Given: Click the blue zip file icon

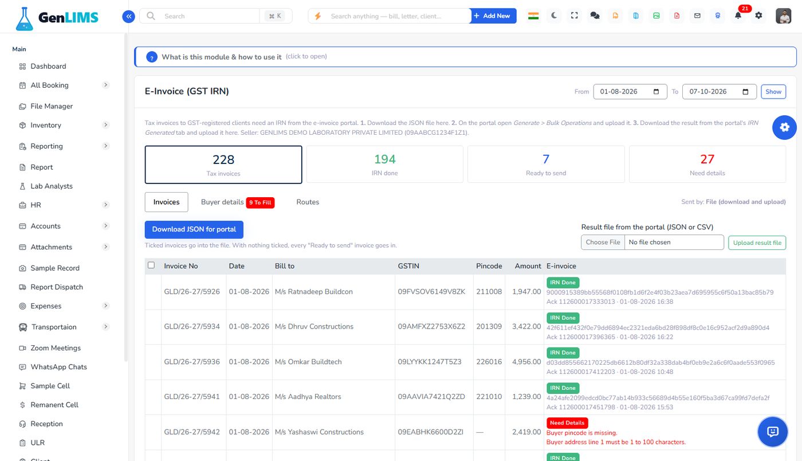Looking at the screenshot, I should pos(636,16).
